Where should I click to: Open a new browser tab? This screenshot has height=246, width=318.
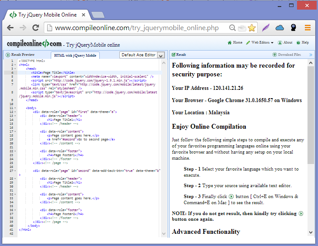coord(98,15)
